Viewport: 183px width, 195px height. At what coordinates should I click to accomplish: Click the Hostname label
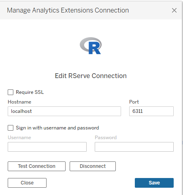19,102
